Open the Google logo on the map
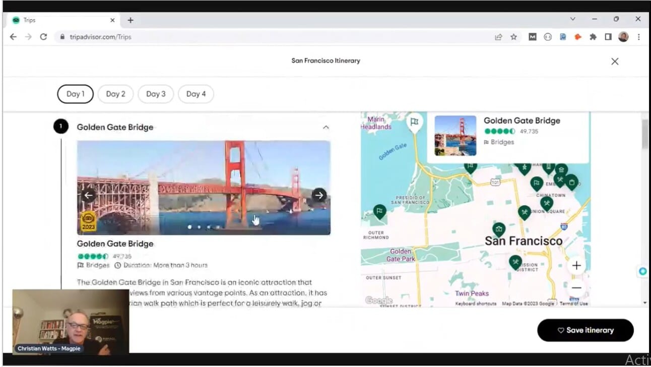The image size is (651, 367). 379,301
